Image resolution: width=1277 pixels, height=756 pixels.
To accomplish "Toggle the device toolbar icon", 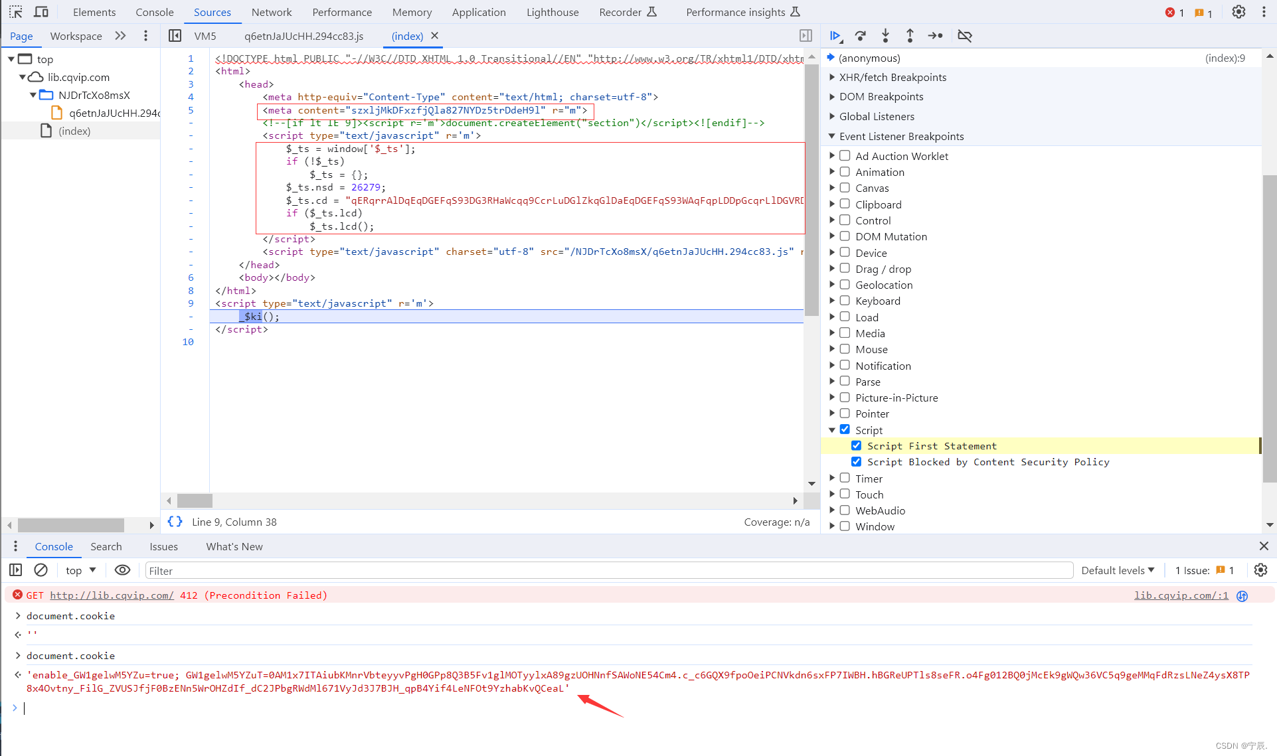I will (x=41, y=12).
